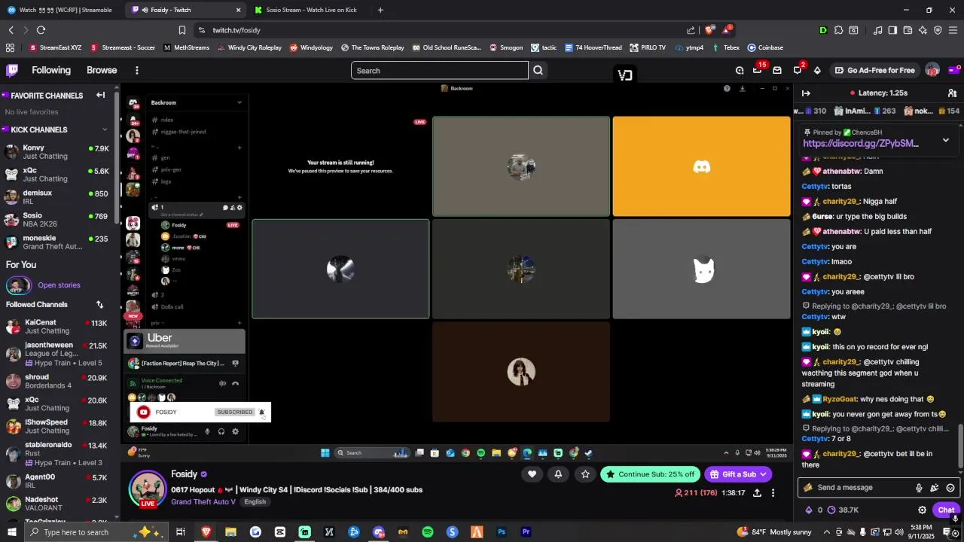Screen dimensions: 964x542
Task: Switch to the Sosio Stream Kick tab
Action: pos(309,10)
